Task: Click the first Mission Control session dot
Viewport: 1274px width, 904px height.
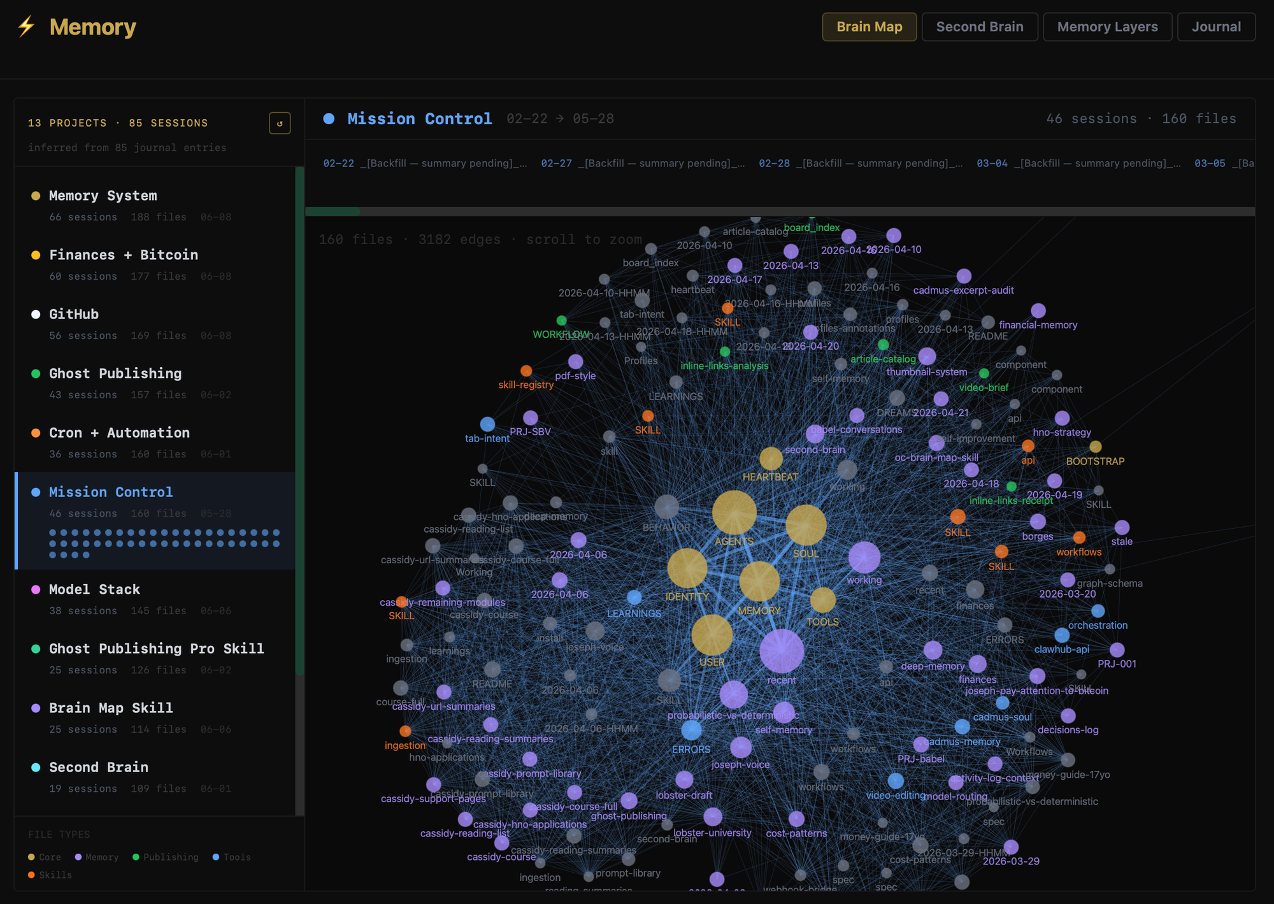Action: coord(53,533)
